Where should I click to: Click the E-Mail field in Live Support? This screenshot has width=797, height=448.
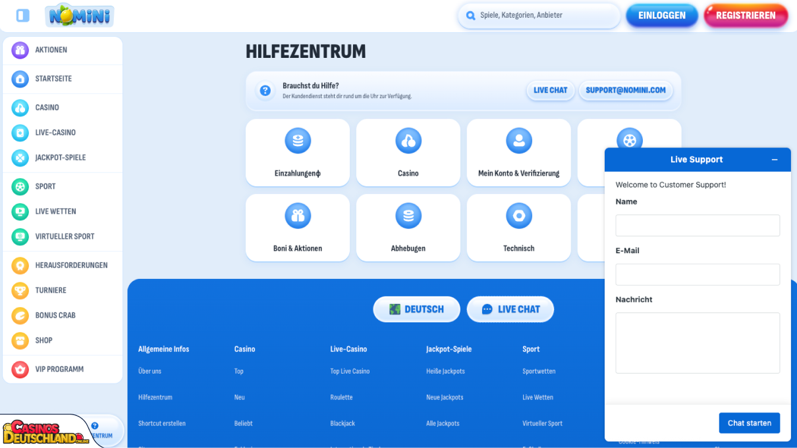click(x=698, y=274)
